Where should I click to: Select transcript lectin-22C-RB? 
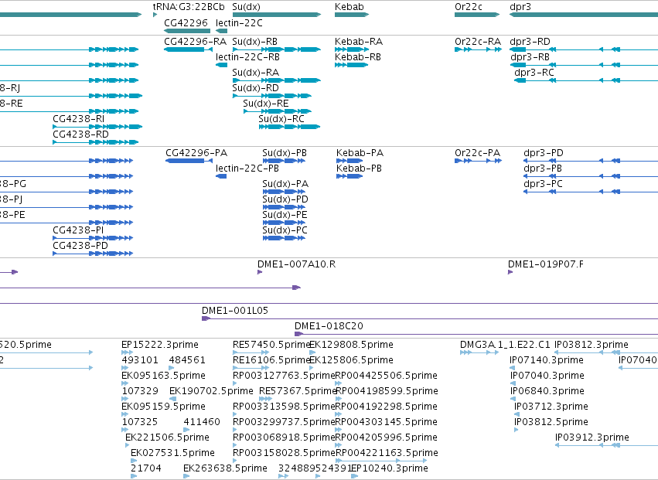point(222,65)
